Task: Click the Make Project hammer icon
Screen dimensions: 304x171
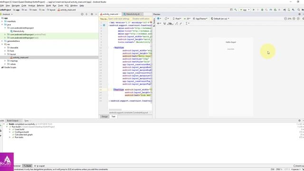Action: coord(236,9)
